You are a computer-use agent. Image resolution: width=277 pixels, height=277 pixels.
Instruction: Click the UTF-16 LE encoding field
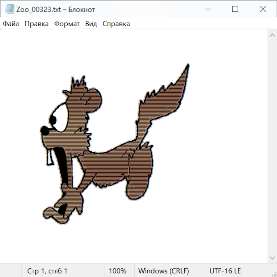click(x=225, y=271)
